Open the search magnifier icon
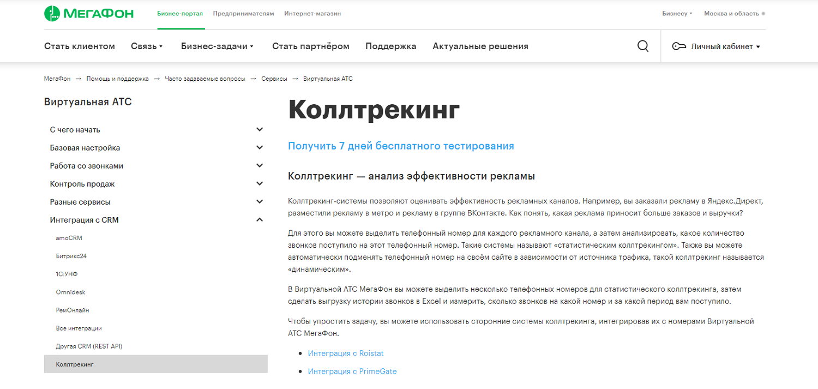 point(643,46)
